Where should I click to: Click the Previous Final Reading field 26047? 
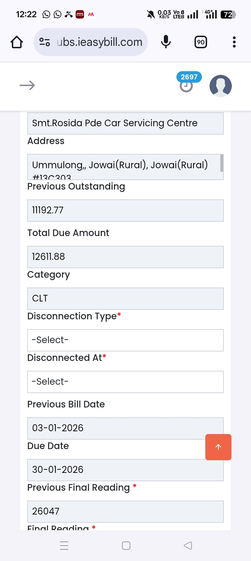pos(125,511)
